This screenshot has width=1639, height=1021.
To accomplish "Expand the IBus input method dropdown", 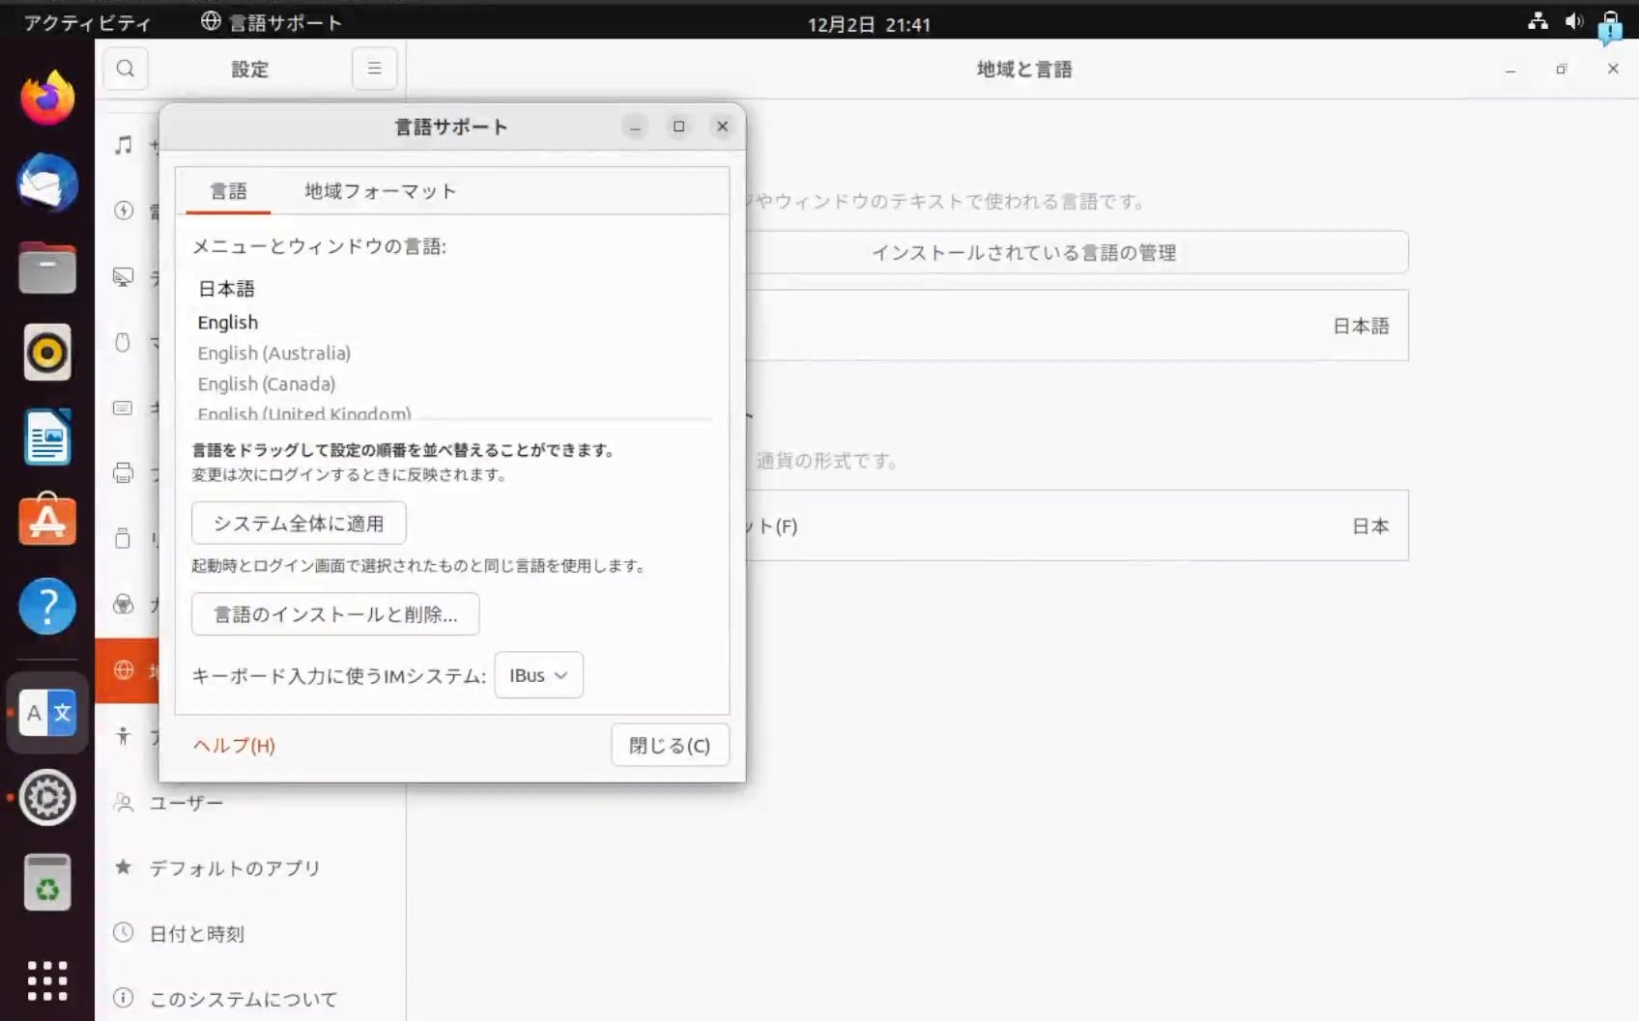I will pyautogui.click(x=538, y=675).
